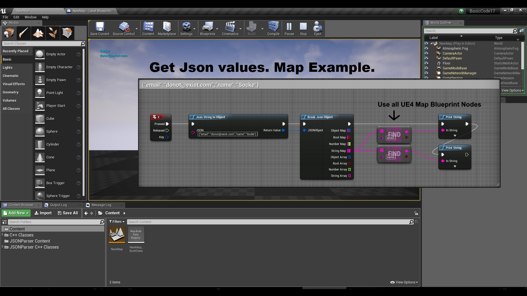Viewport: 527px width, 296px height.
Task: Select the Foliage mode icon
Action: tap(52, 33)
